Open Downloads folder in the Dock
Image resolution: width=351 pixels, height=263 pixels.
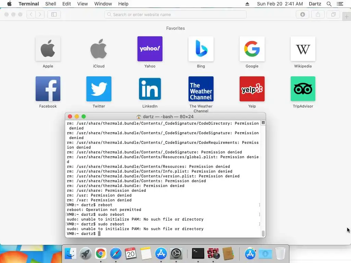coord(265,253)
